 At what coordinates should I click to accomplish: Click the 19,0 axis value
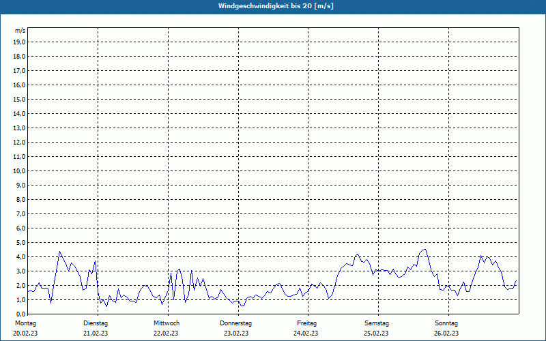pyautogui.click(x=19, y=42)
